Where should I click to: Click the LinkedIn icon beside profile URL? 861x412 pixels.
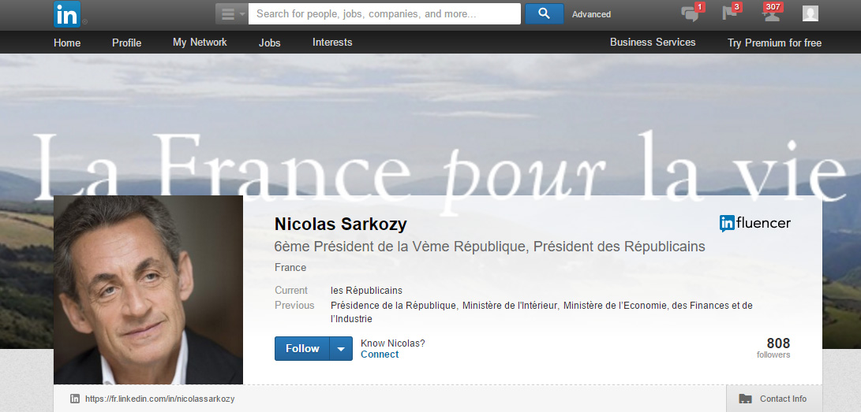pyautogui.click(x=75, y=399)
